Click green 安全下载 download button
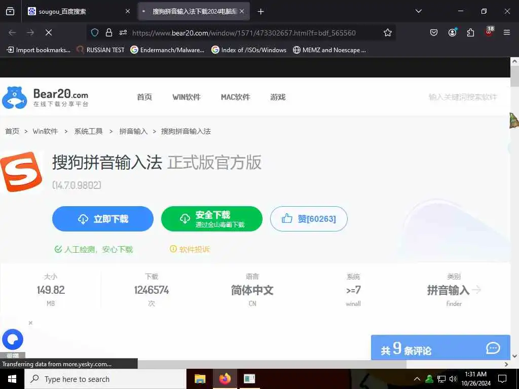519x389 pixels. click(x=212, y=219)
